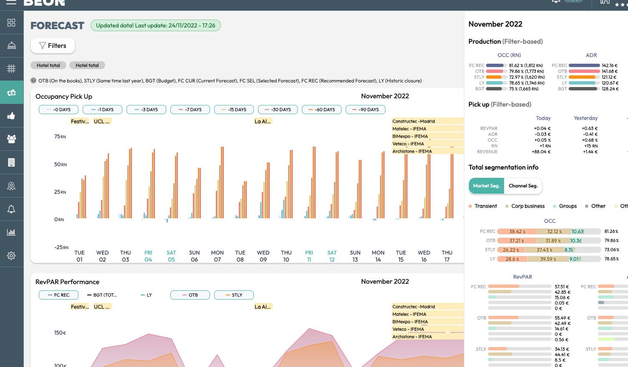Toggle STLY series in RevPAR Performance
Viewport: 628px width, 367px height.
click(234, 295)
